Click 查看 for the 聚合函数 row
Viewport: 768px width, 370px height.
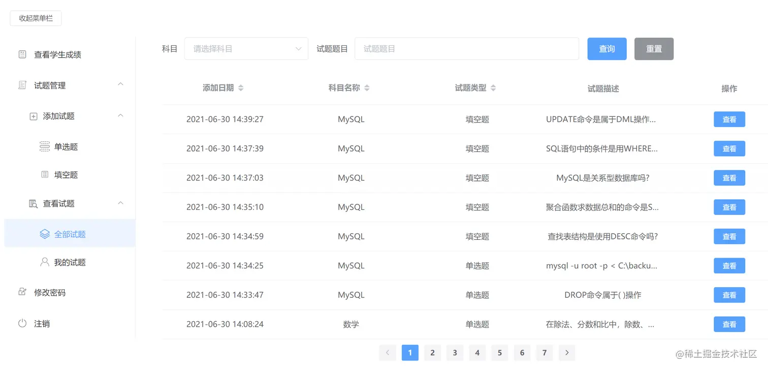point(729,207)
